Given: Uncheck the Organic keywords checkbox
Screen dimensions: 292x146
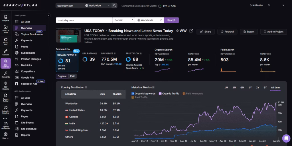Looking at the screenshot, I should point(133,94).
